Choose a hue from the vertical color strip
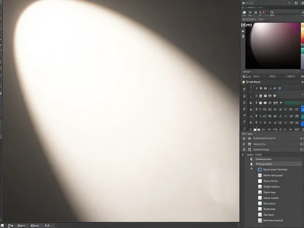The width and height of the screenshot is (304, 228). pos(302,46)
